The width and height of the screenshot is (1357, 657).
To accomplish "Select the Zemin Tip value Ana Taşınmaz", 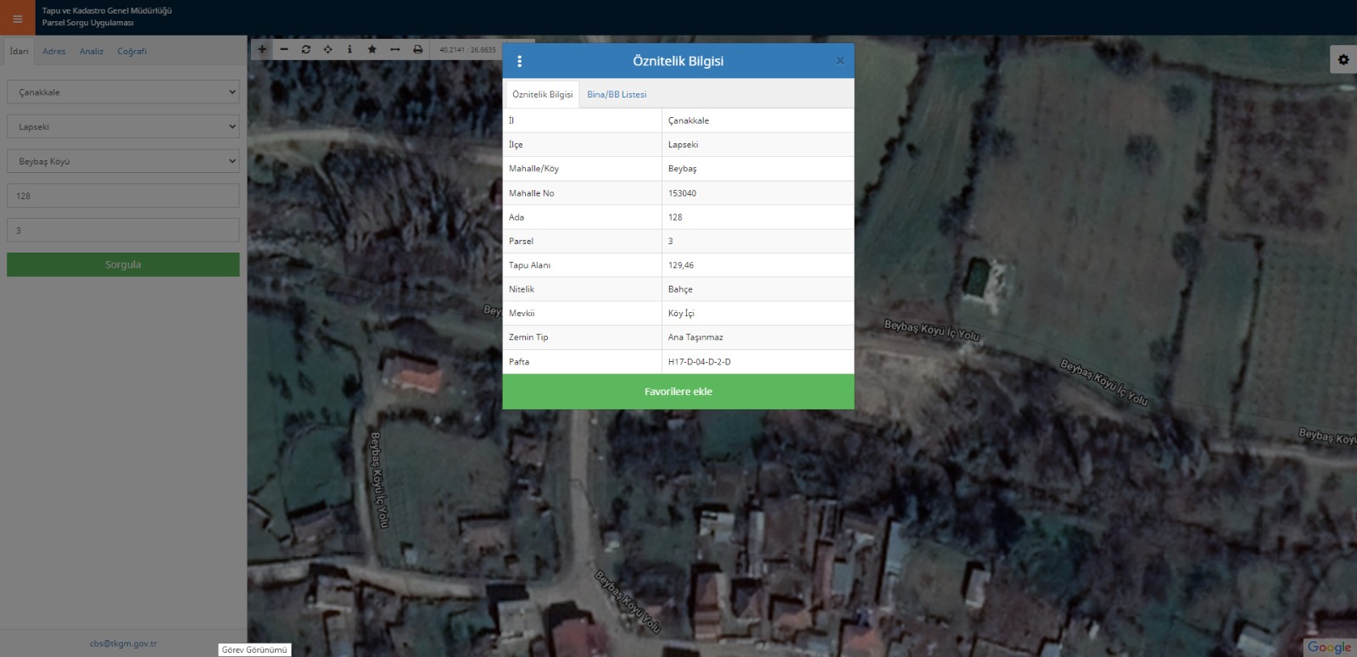I will (695, 337).
